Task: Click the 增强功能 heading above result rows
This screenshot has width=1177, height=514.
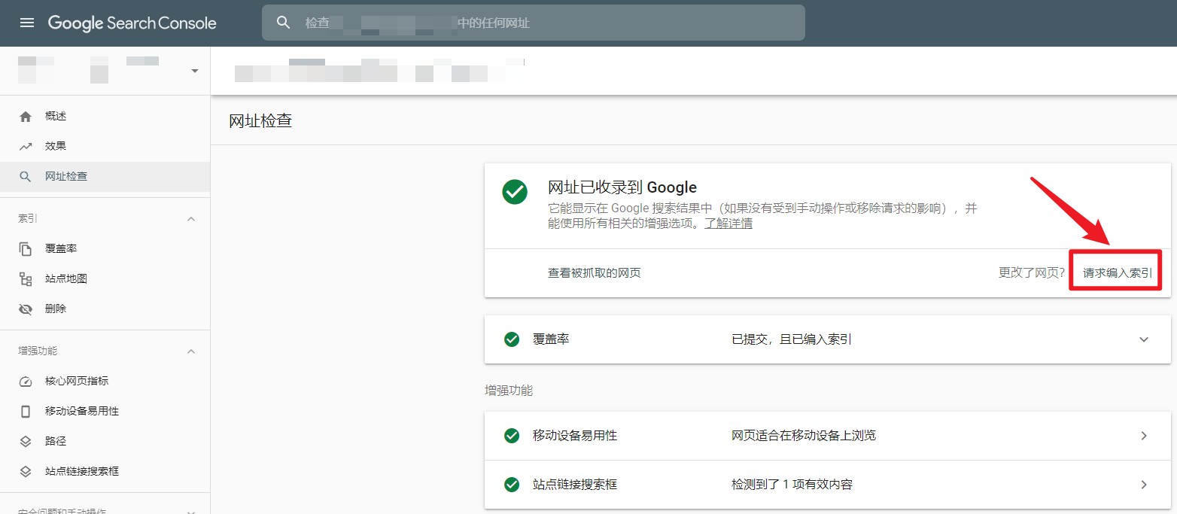Action: (509, 391)
